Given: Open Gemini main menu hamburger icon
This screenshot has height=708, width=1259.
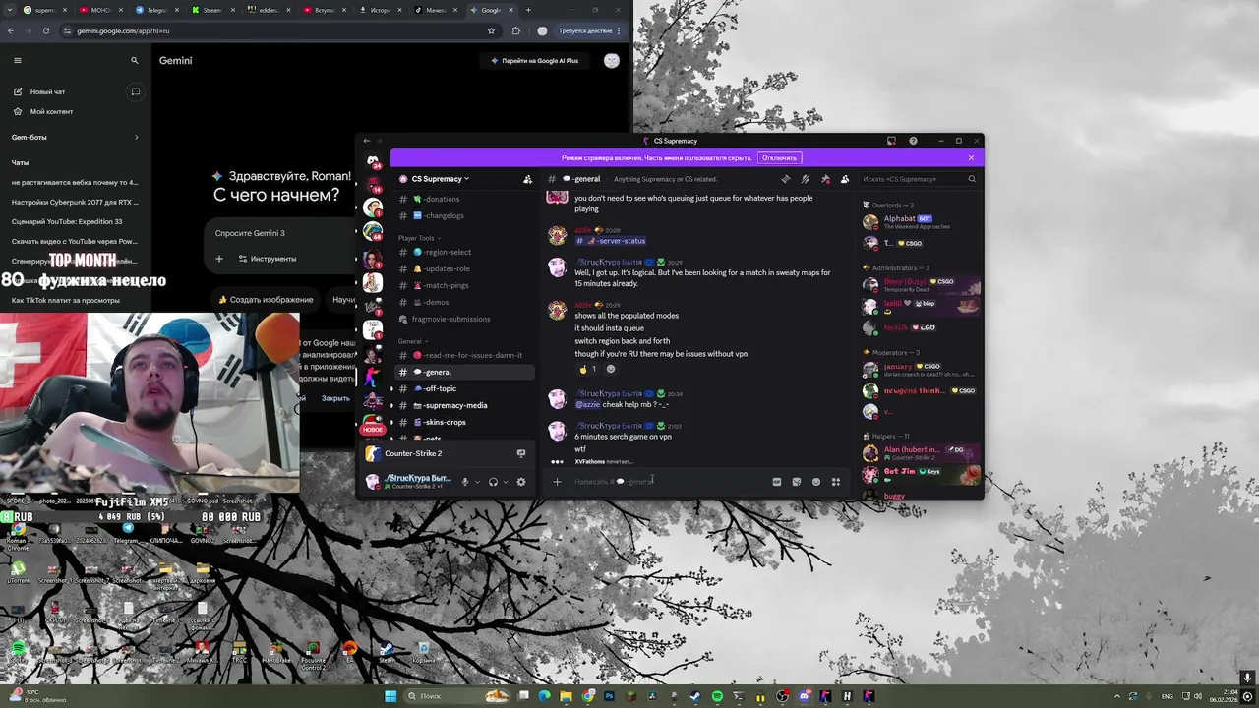Looking at the screenshot, I should tap(17, 60).
